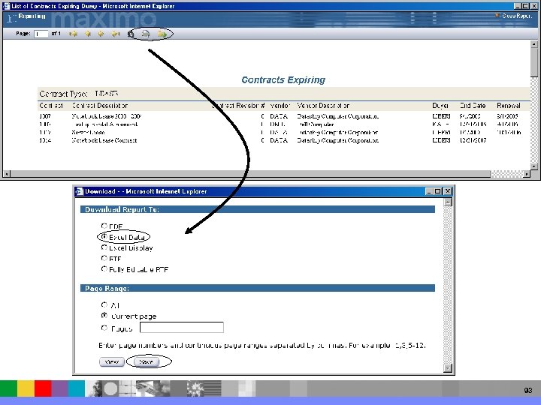
Task: Select the Excel Display radio button
Action: point(104,247)
